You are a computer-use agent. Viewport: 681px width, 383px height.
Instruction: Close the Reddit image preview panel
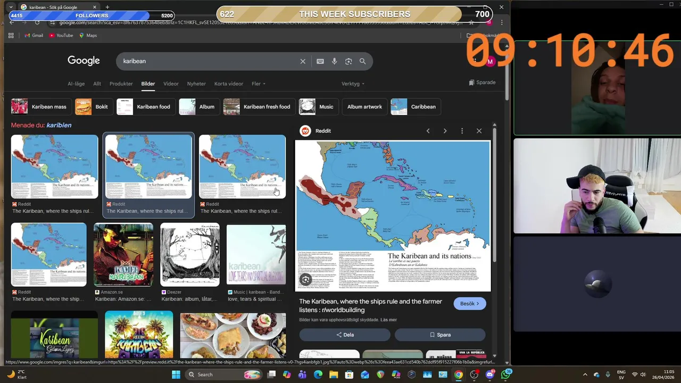coord(479,131)
